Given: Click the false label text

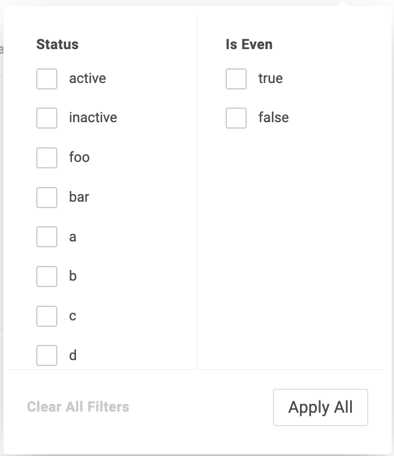Looking at the screenshot, I should 274,118.
